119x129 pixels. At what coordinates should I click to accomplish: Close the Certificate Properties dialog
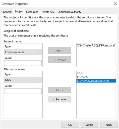(115, 4)
